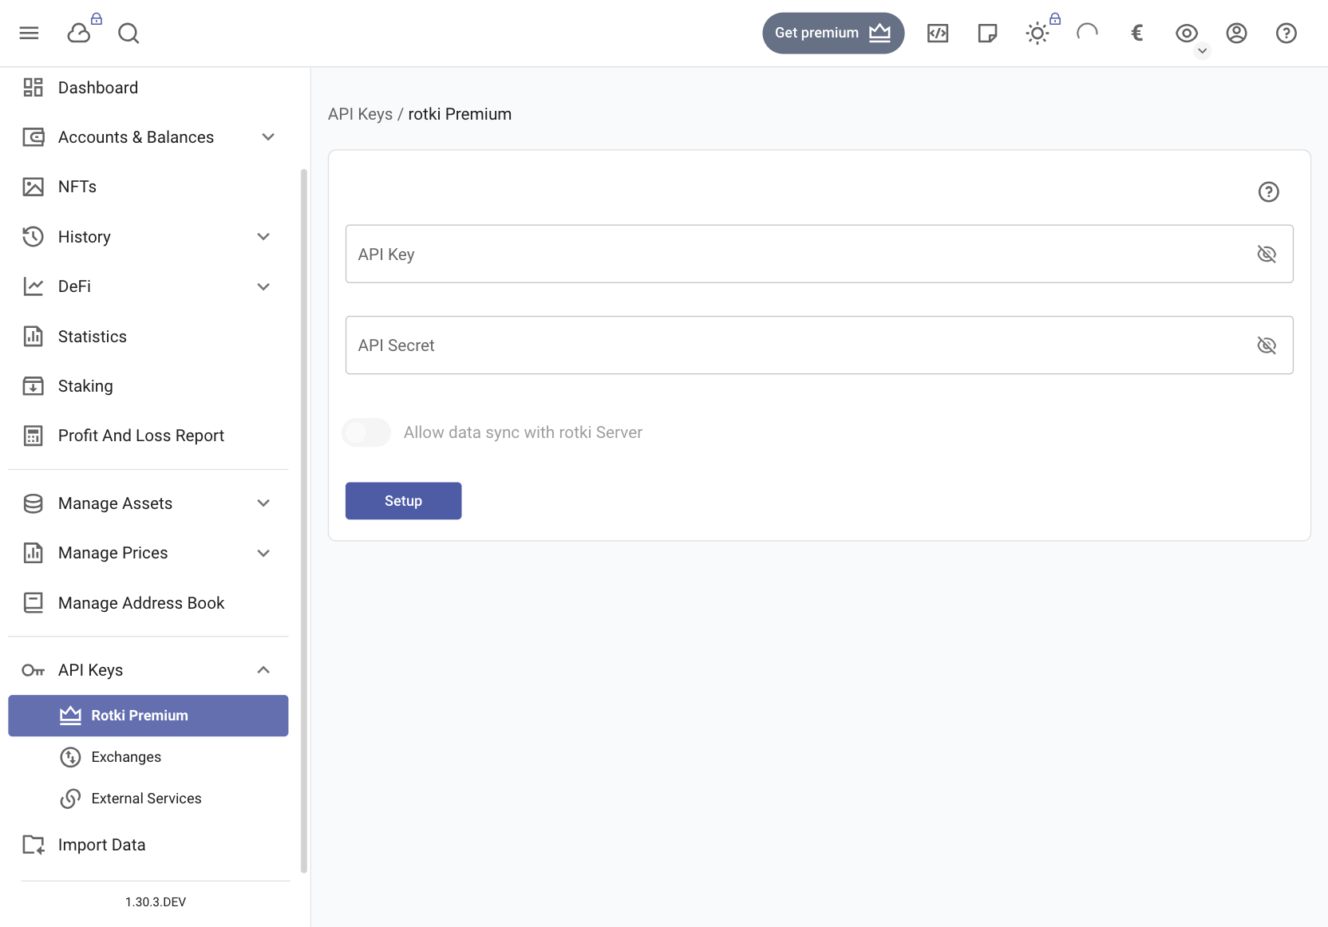Expand the History submenu chevron

(263, 237)
